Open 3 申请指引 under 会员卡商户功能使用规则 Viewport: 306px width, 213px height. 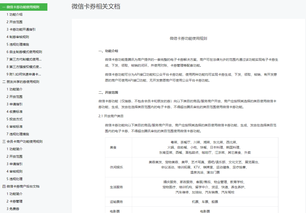[x=15, y=164]
